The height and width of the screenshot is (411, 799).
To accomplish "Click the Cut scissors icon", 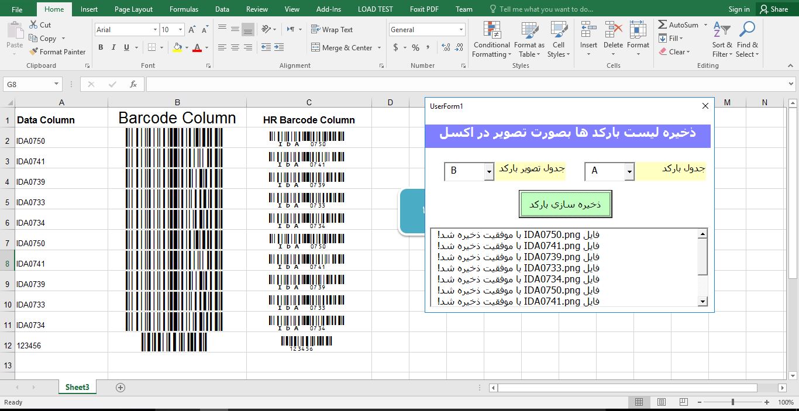I will click(34, 25).
